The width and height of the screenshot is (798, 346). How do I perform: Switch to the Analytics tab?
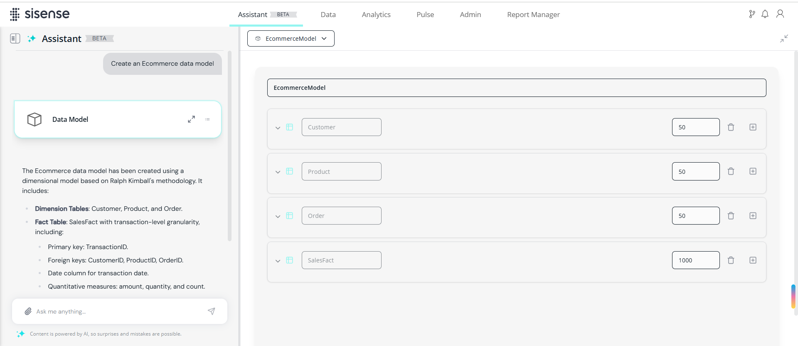coord(376,15)
